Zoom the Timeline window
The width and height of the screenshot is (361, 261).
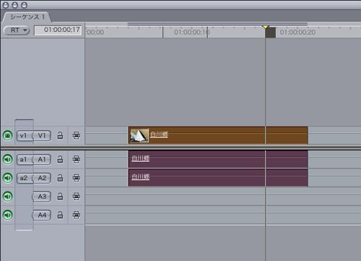[x=24, y=5]
